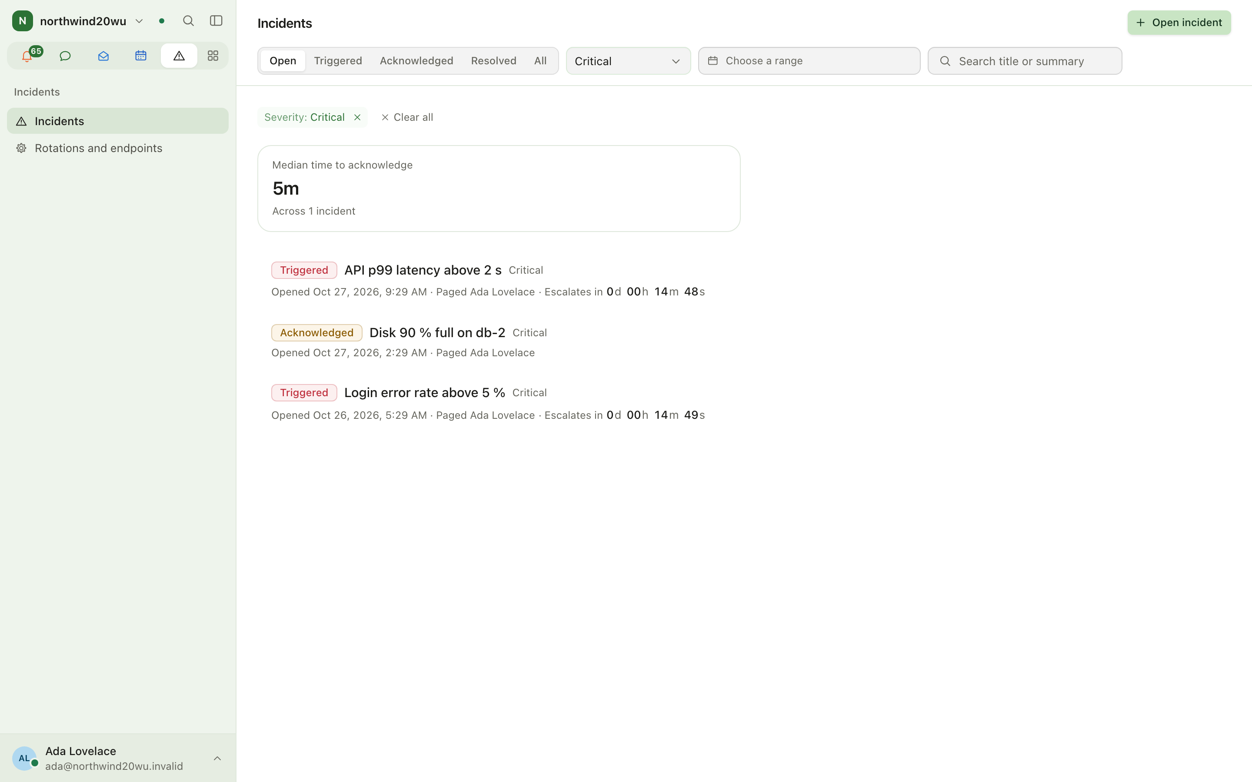Open the Critical severity dropdown
The image size is (1252, 782).
628,61
